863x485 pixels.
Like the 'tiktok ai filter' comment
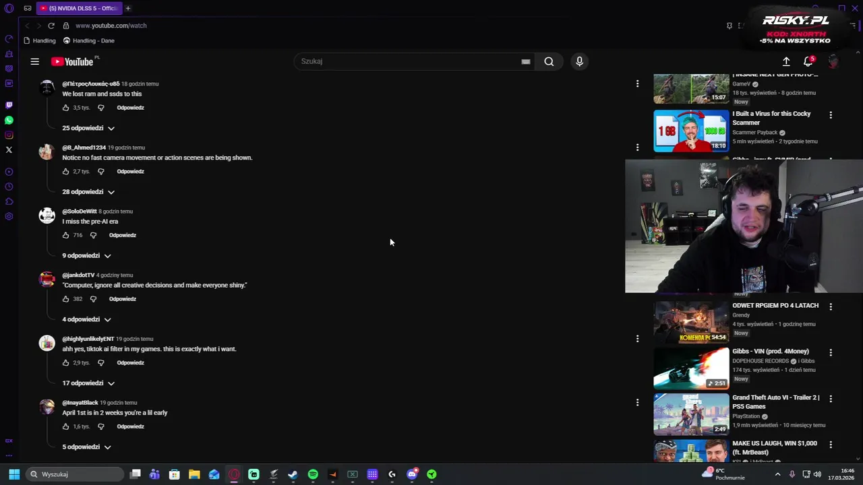point(65,362)
